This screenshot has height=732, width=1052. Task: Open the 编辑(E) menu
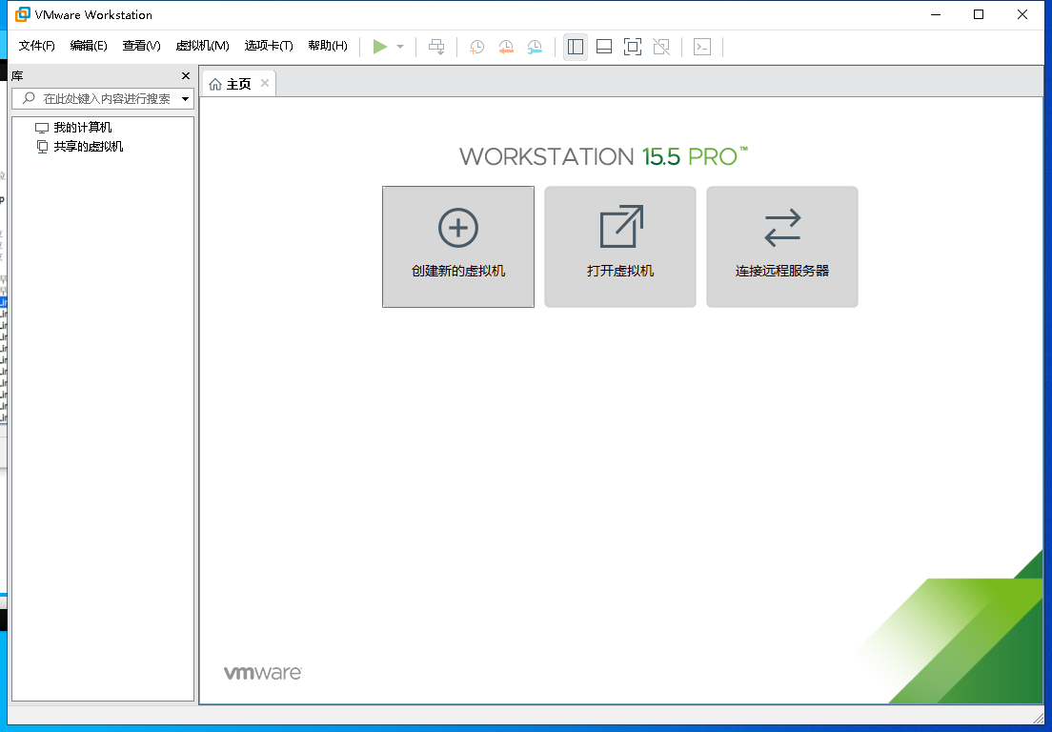pos(89,45)
